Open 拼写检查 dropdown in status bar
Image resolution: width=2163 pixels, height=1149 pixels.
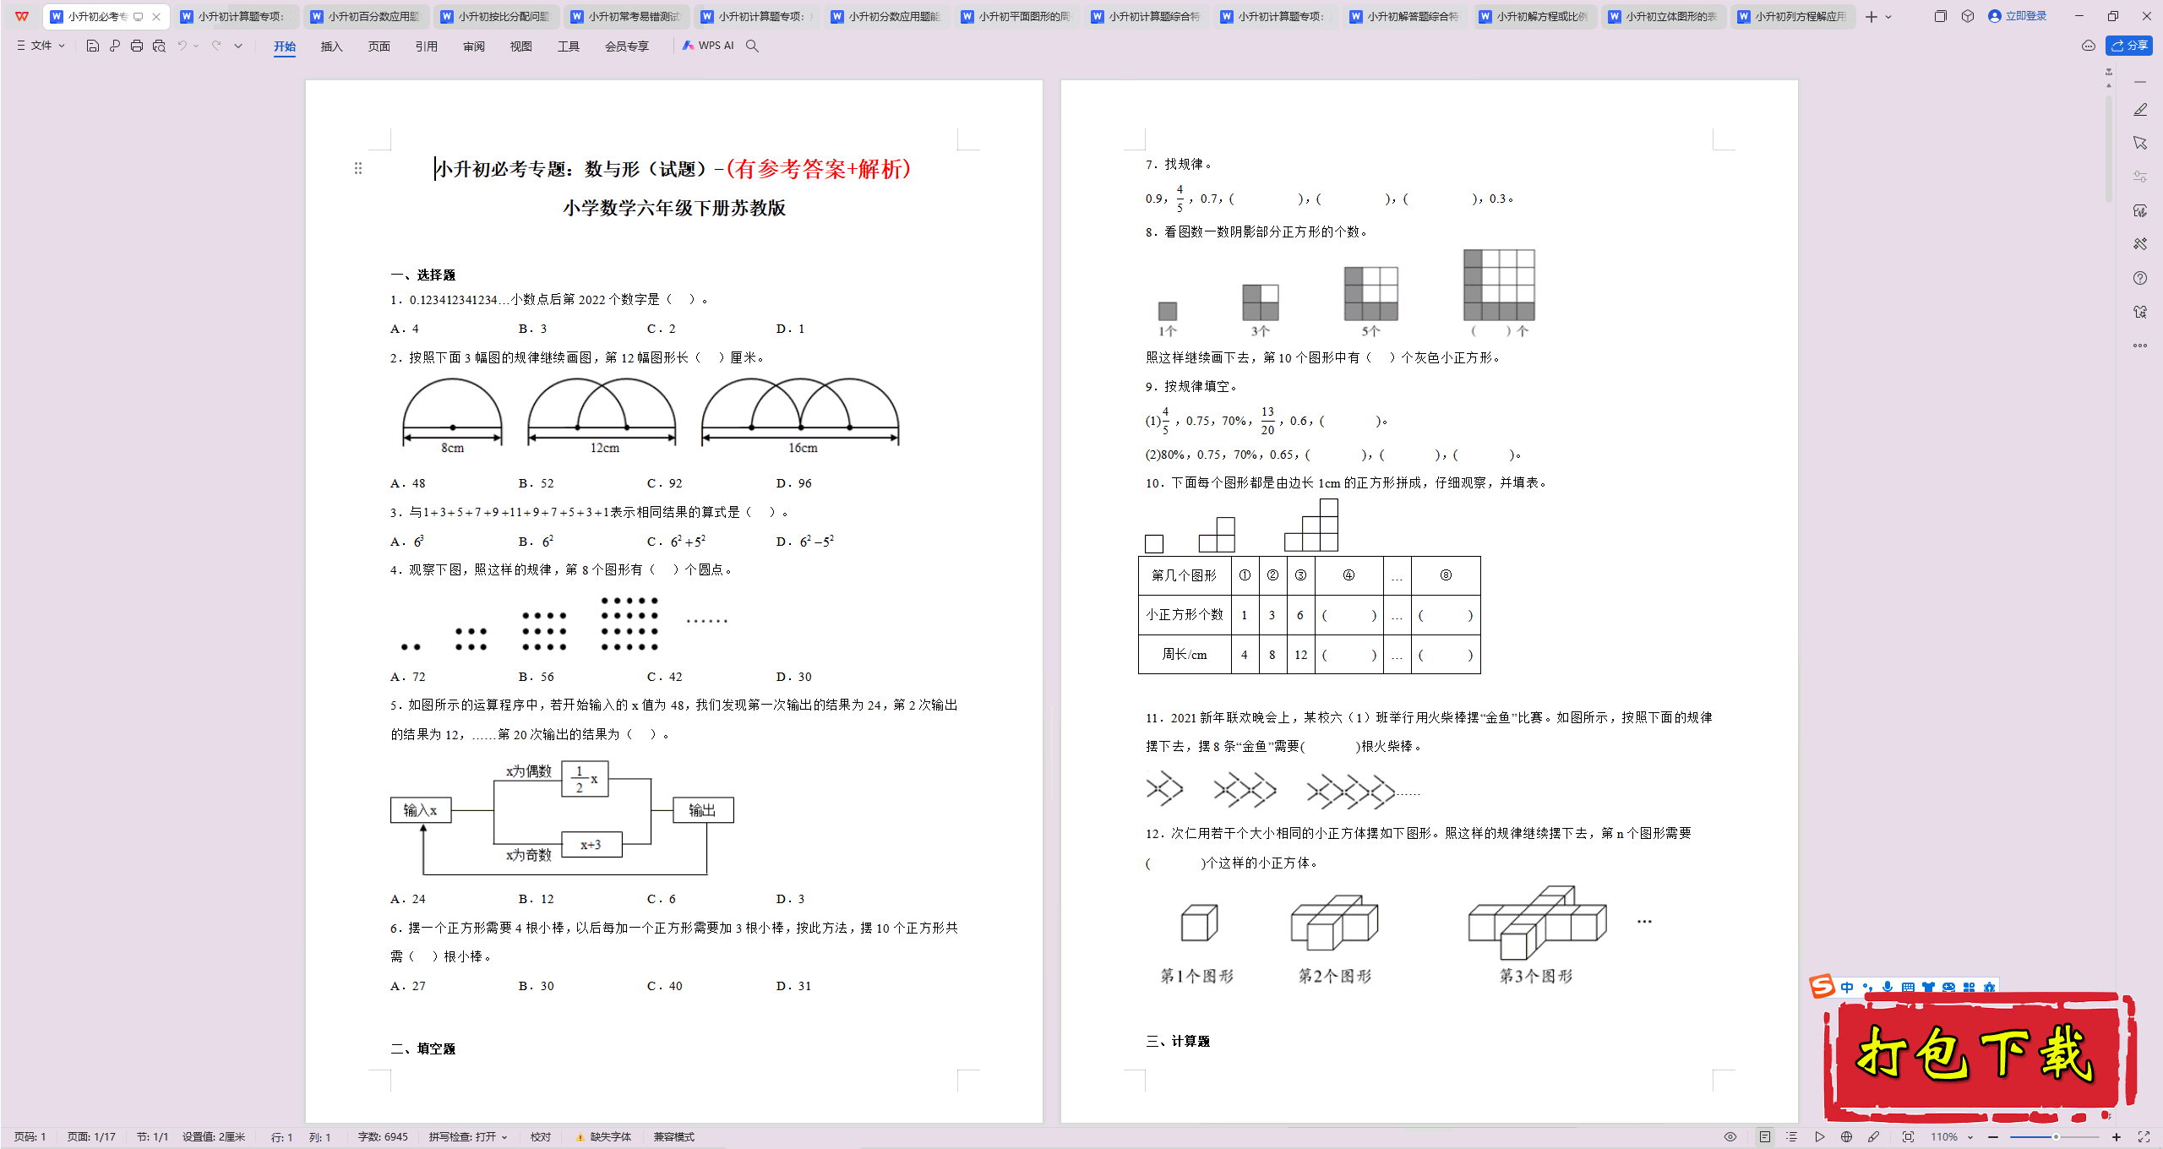tap(468, 1137)
